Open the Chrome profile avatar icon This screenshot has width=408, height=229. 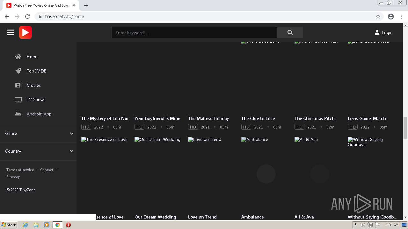point(391,17)
